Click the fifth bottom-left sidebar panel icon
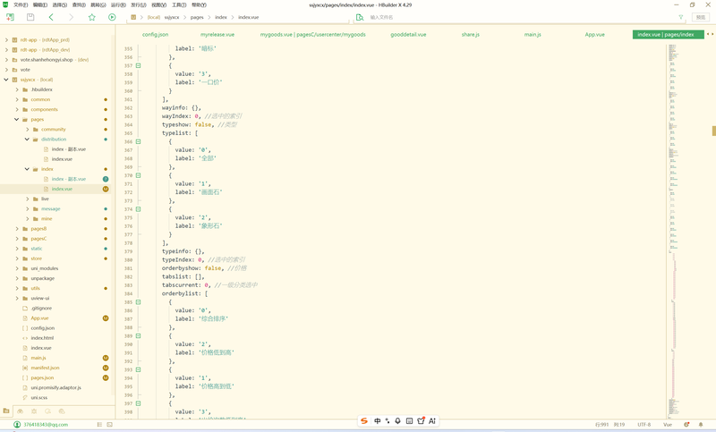The width and height of the screenshot is (716, 432). point(62,411)
